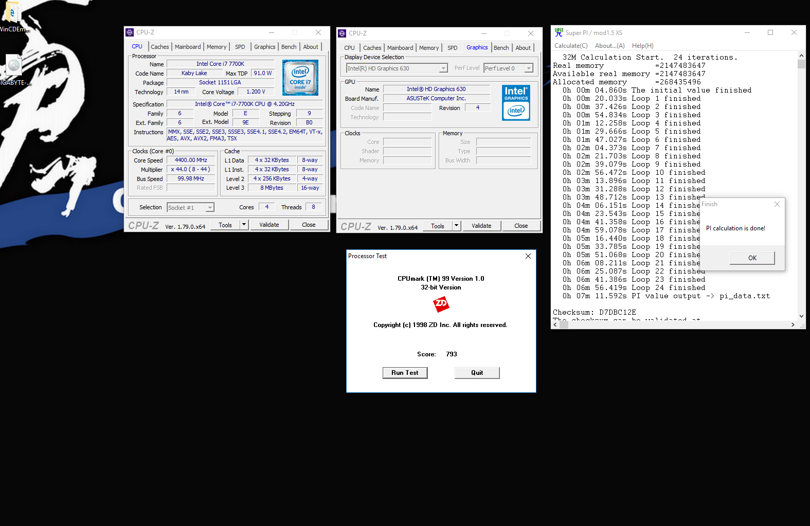The image size is (810, 526).
Task: Close the Processor Test window
Action: tap(528, 256)
